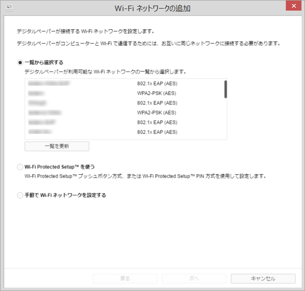Click the キャンセル button
The image size is (305, 291).
[263, 278]
